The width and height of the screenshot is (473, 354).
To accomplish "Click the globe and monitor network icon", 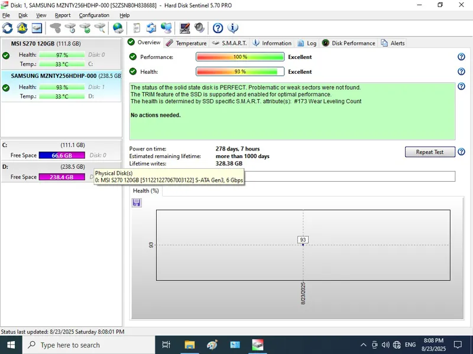I will pyautogui.click(x=166, y=28).
